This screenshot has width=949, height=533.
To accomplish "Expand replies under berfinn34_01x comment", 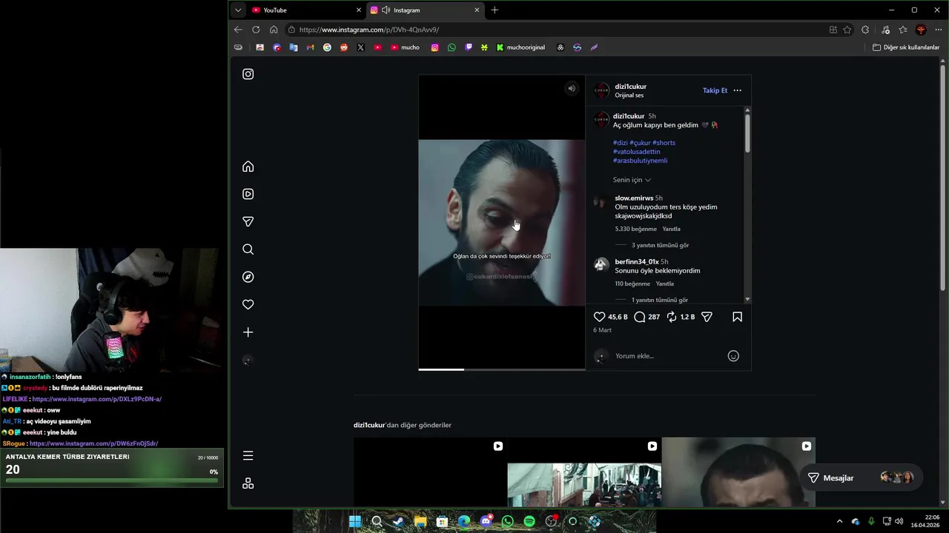I will [659, 300].
